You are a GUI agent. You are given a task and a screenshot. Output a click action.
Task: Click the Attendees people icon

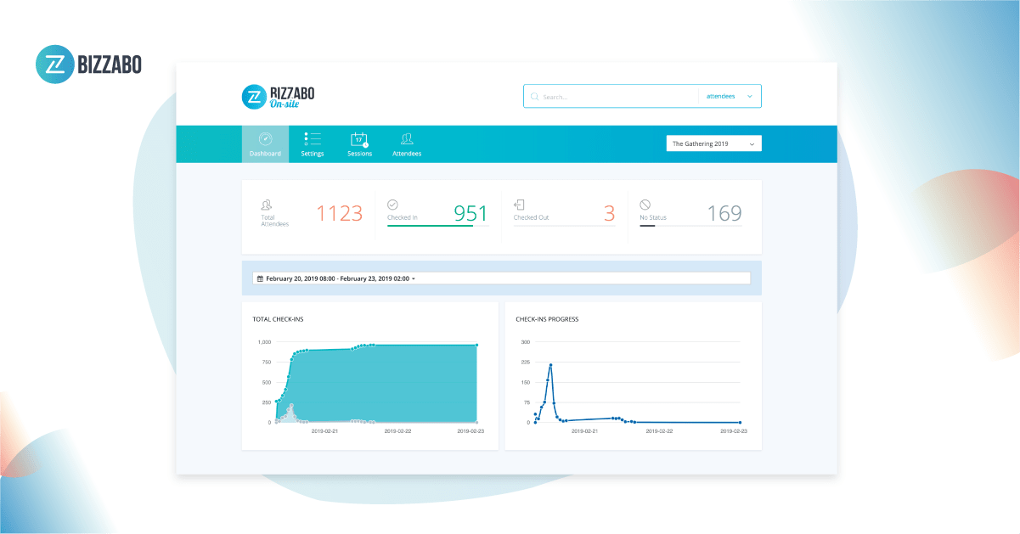(x=407, y=139)
